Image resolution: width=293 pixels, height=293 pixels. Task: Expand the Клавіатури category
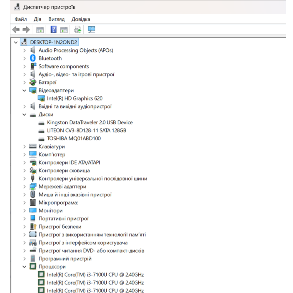click(24, 146)
